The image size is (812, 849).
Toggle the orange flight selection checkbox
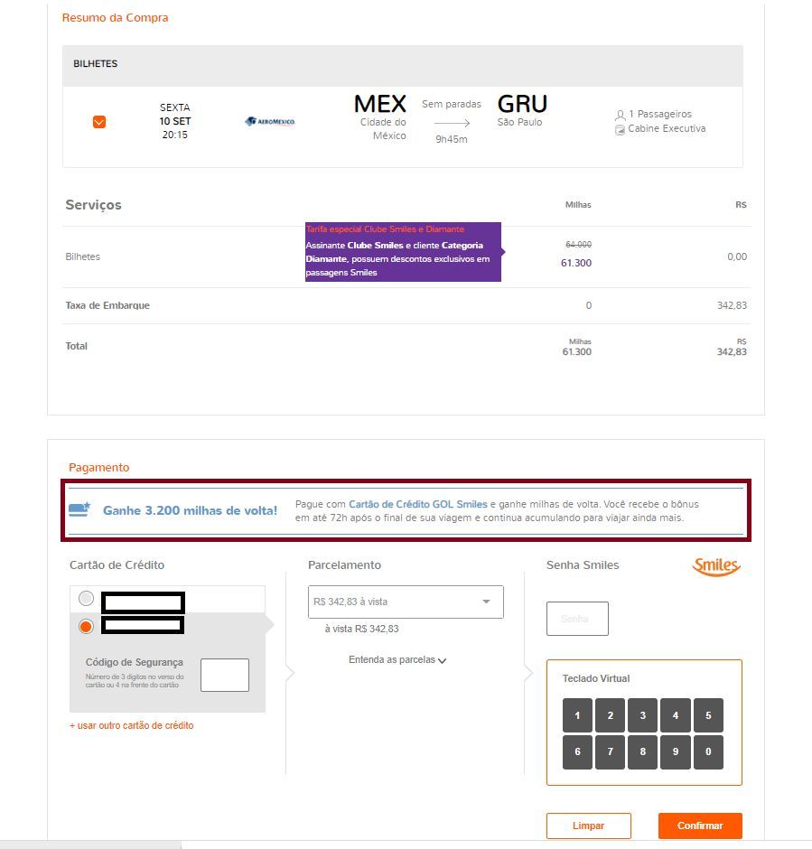pyautogui.click(x=99, y=122)
